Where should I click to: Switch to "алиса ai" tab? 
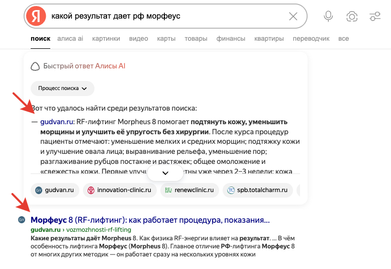[x=70, y=39]
